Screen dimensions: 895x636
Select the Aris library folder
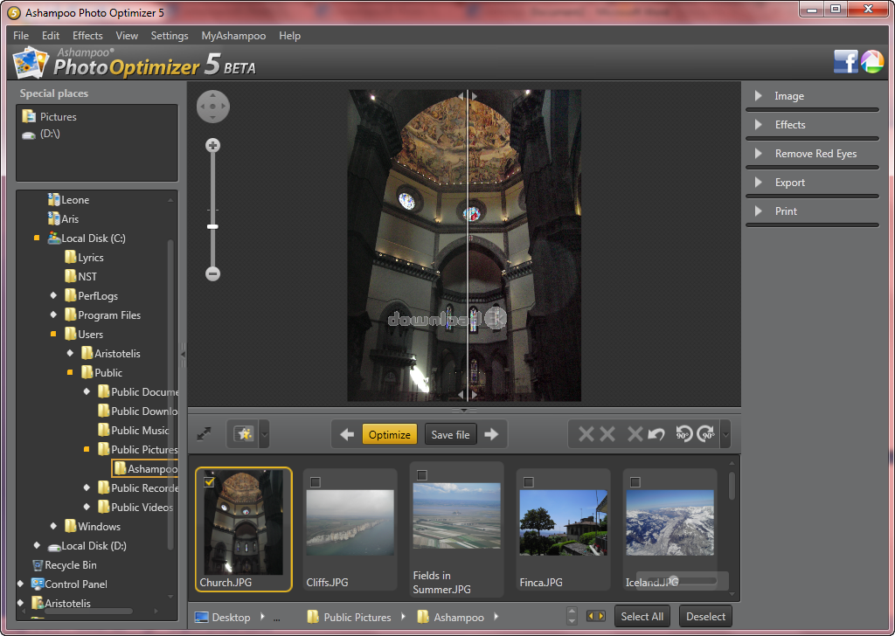[63, 219]
